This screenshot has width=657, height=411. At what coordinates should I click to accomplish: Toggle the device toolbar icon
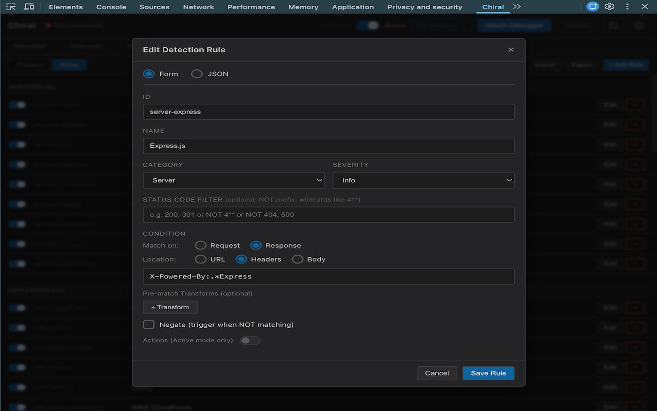(29, 7)
